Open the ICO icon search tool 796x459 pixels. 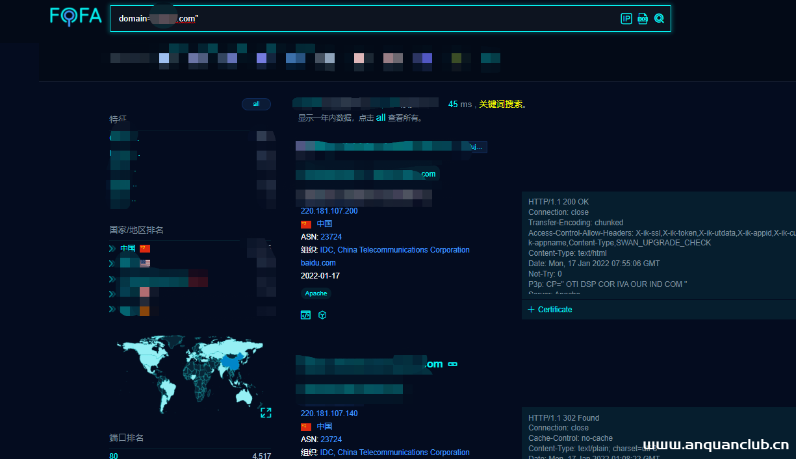[x=643, y=19]
